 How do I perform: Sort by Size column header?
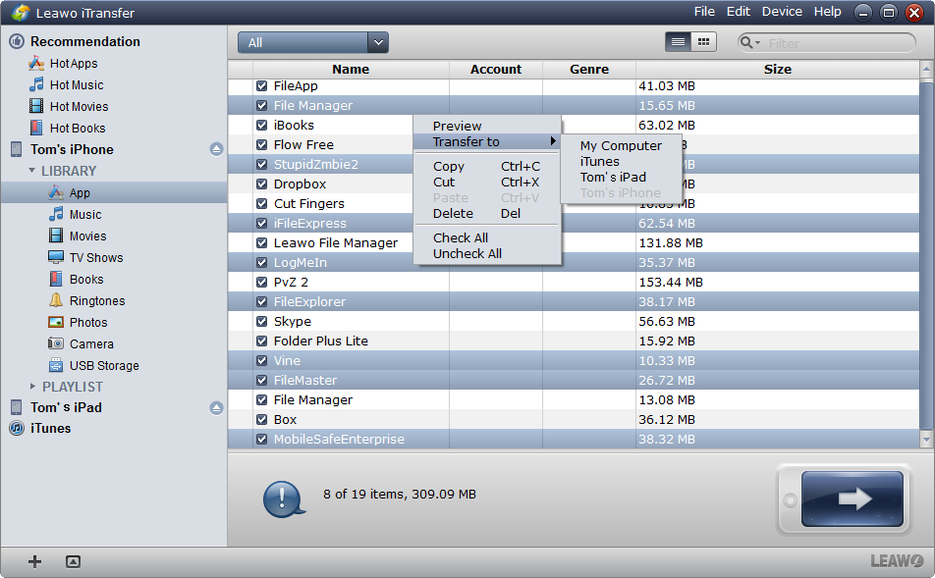point(778,69)
